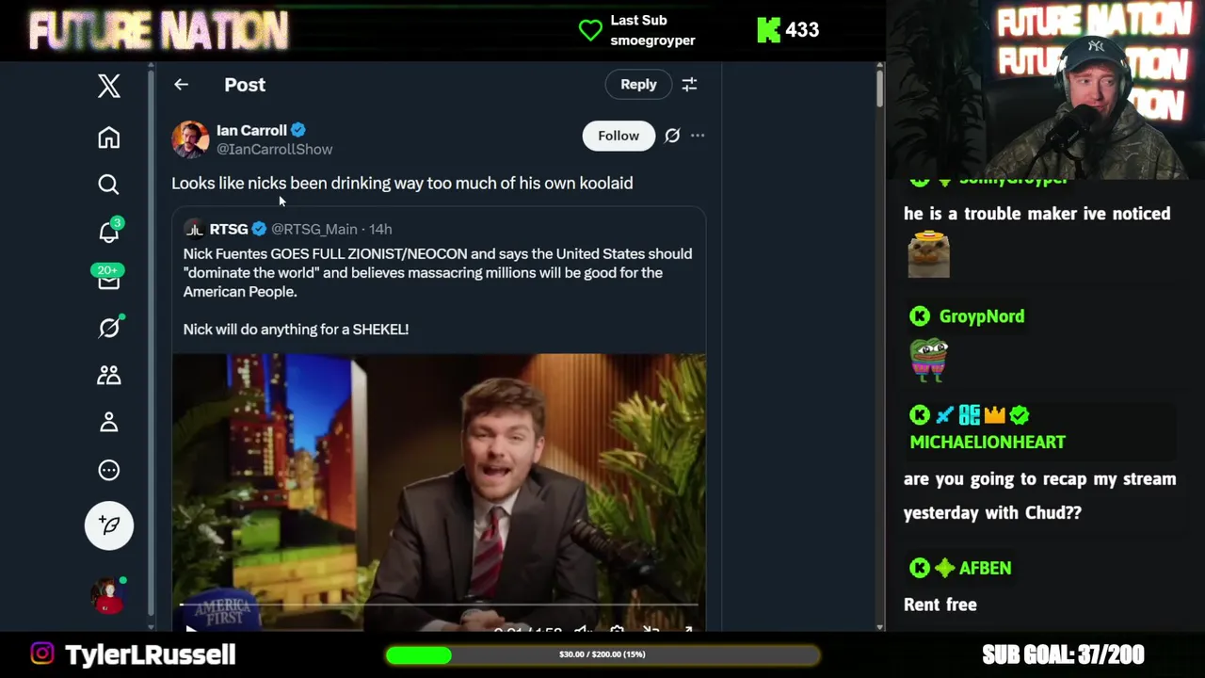This screenshot has height=678, width=1205.
Task: Click the smoegroyper last sub name
Action: click(652, 40)
